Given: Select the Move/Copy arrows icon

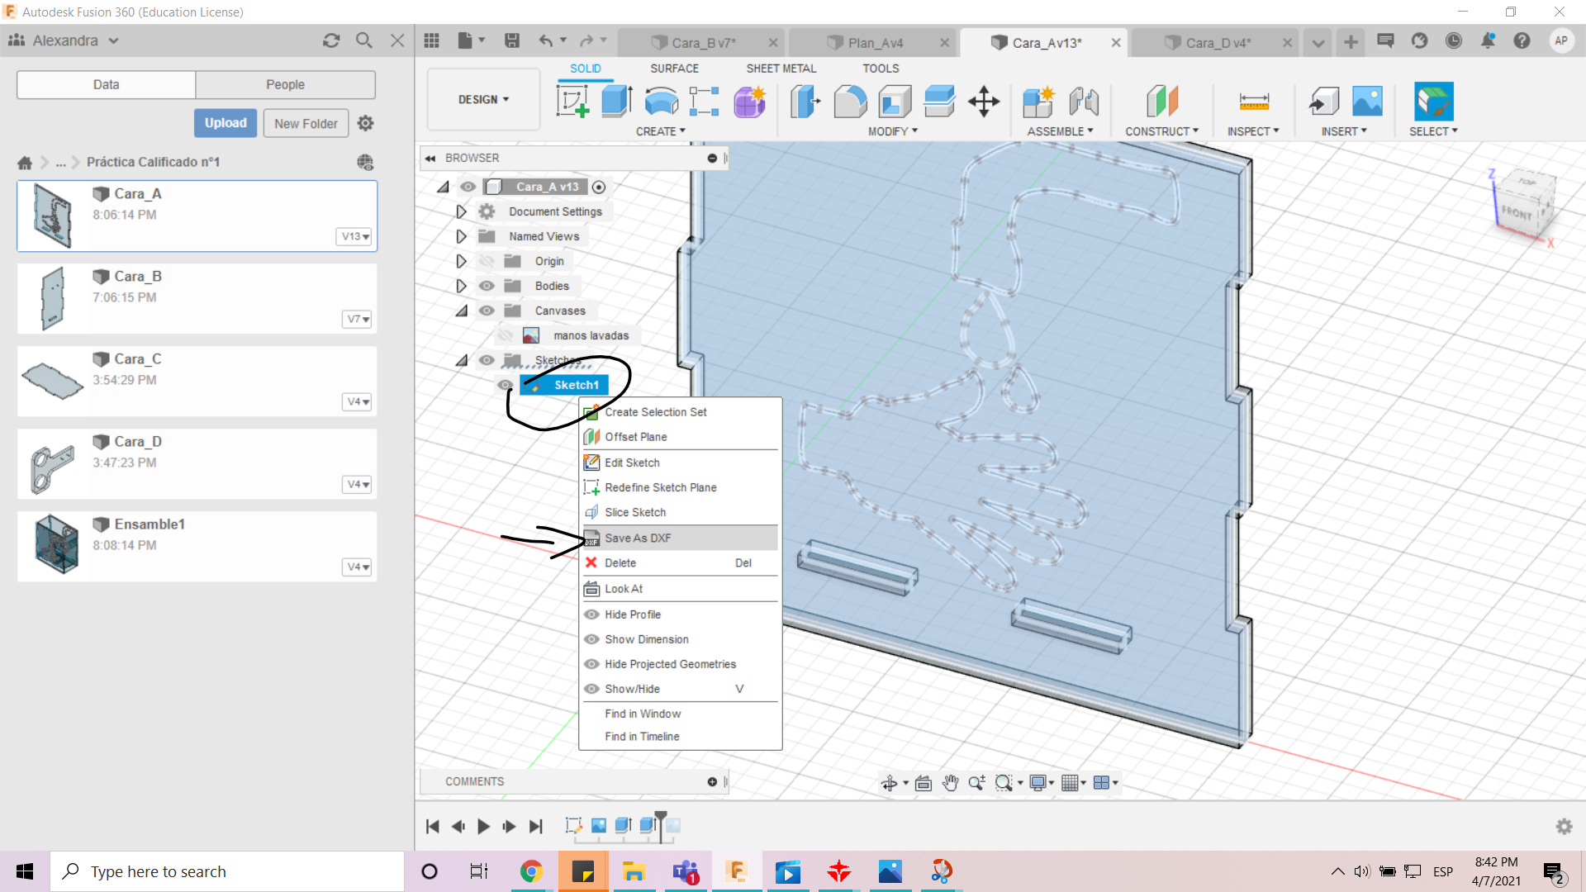Looking at the screenshot, I should coord(984,102).
